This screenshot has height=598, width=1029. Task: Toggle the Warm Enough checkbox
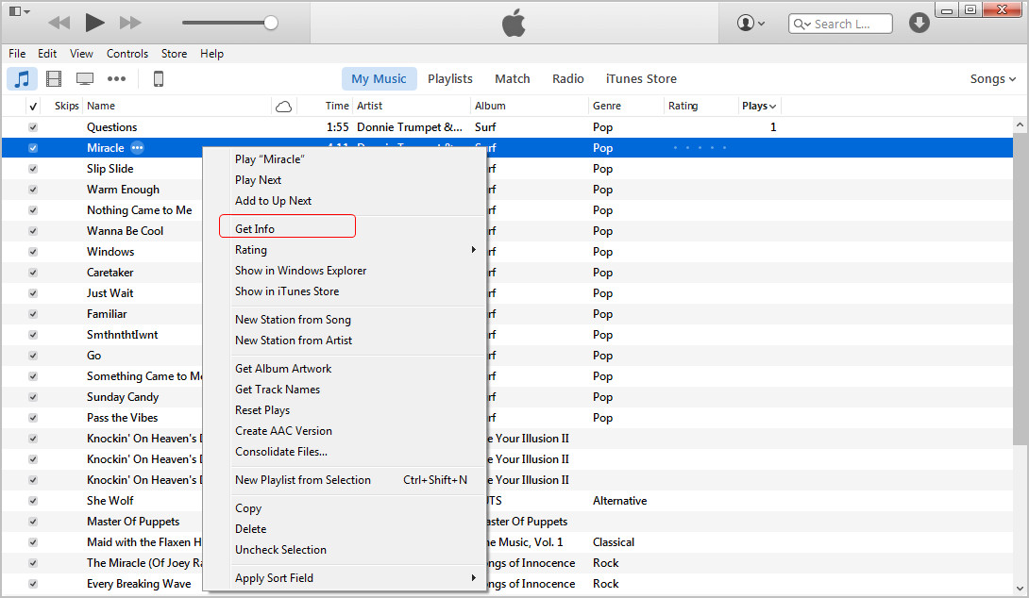[x=33, y=190]
